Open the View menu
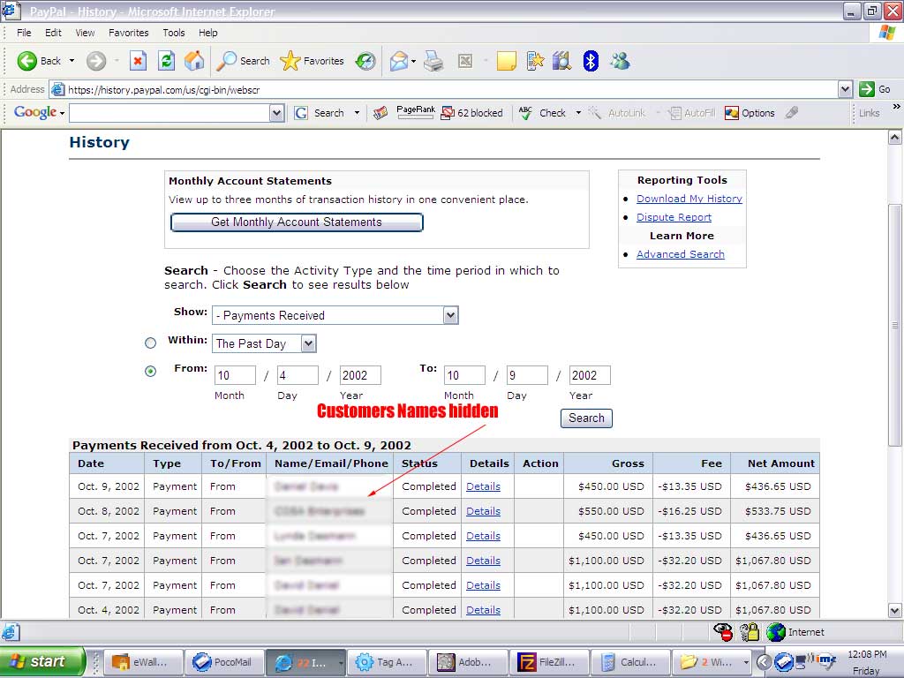 coord(85,33)
